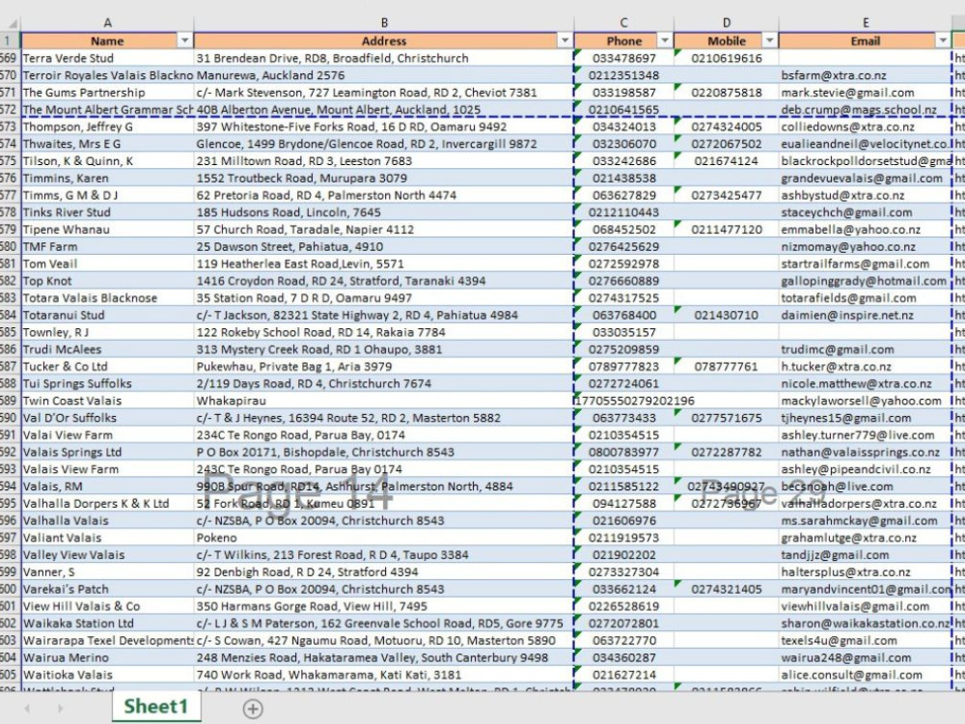Select email trudimc@gmail.com

point(865,349)
